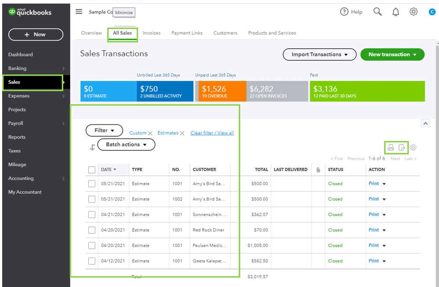Toggle the hamburger navigation menu

(x=79, y=11)
